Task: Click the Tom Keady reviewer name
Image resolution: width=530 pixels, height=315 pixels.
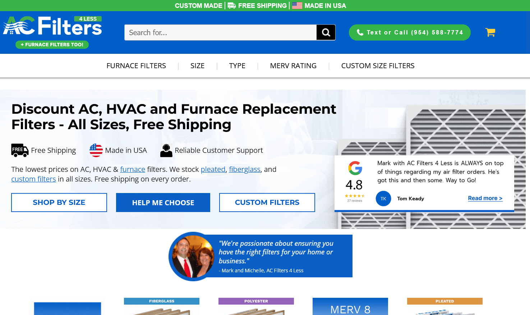Action: click(411, 198)
